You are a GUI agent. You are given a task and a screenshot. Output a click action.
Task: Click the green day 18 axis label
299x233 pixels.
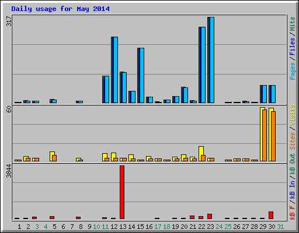[x=166, y=227]
